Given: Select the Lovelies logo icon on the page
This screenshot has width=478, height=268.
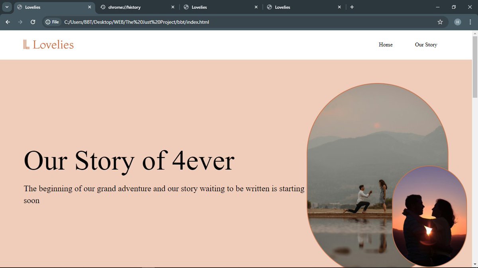Looking at the screenshot, I should point(25,44).
